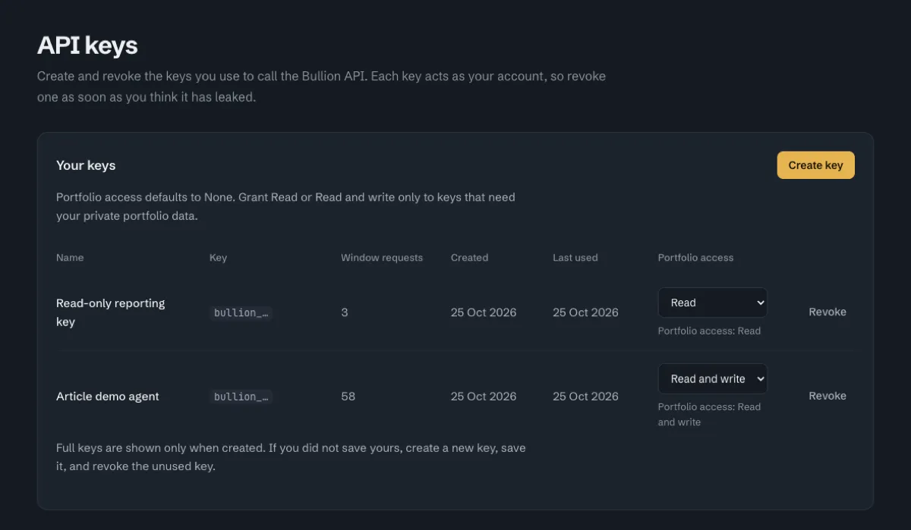The image size is (911, 530).
Task: Open Portfolio access dropdown for Article demo agent
Action: [x=712, y=378]
